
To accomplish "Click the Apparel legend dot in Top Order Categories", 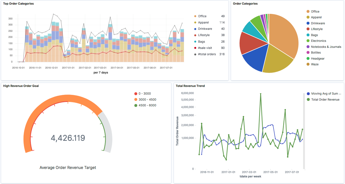I will [x=195, y=22].
